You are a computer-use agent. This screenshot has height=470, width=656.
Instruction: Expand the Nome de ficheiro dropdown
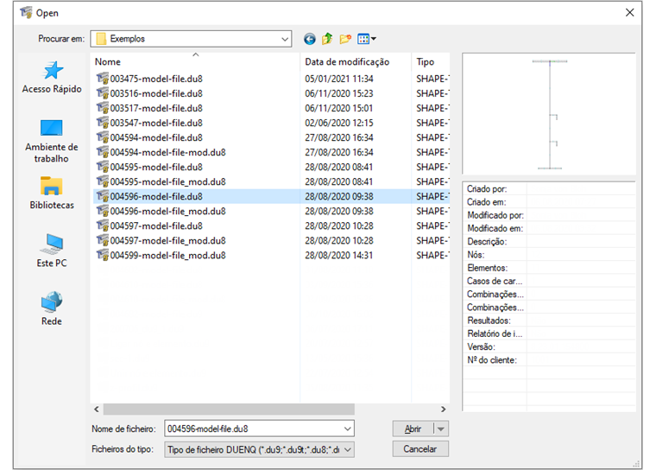[x=347, y=429]
